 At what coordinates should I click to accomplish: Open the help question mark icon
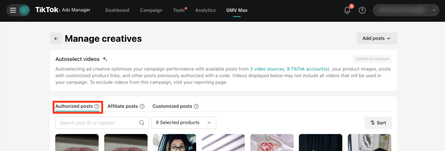pyautogui.click(x=362, y=10)
